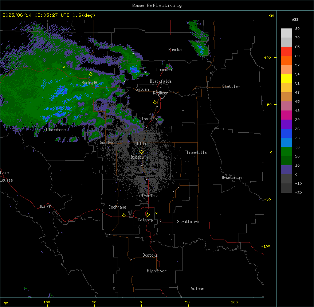Pick the 54 dBZ yellow legend swatch

tap(286, 78)
